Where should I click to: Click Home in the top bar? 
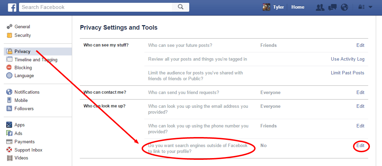298,7
